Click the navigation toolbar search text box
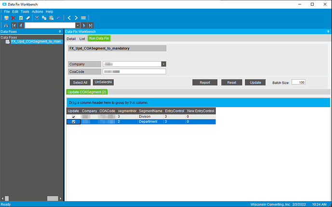This screenshot has height=207, width=332. (50, 26)
